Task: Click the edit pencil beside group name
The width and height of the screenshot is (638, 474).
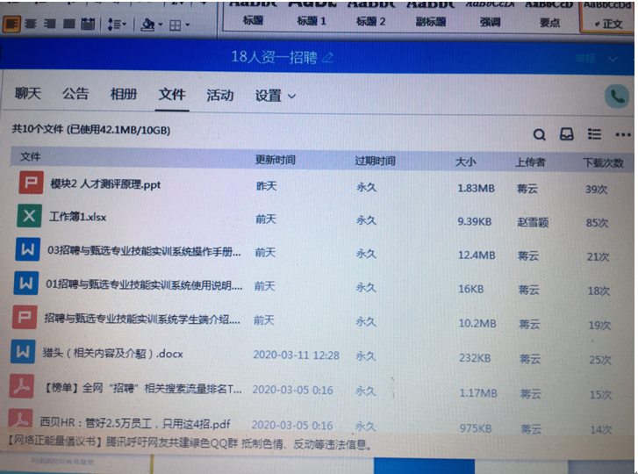Action: pos(328,58)
